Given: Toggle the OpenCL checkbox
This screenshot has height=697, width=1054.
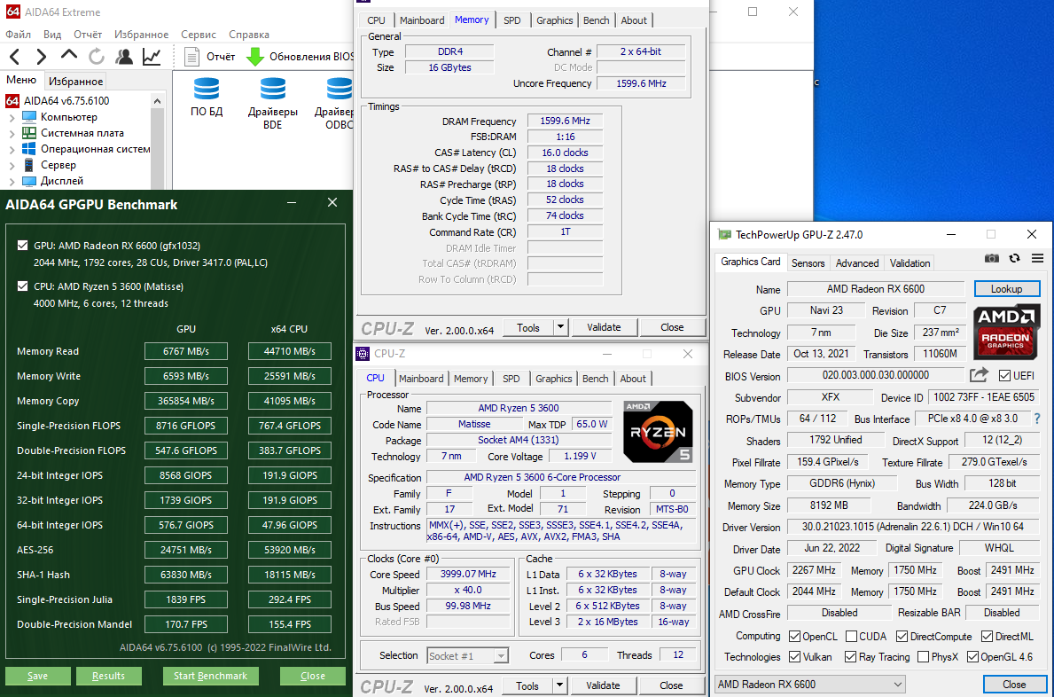Looking at the screenshot, I should 794,636.
